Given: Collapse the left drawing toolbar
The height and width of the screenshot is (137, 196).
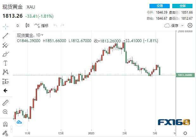Looking at the screenshot, I should click(x=12, y=128).
